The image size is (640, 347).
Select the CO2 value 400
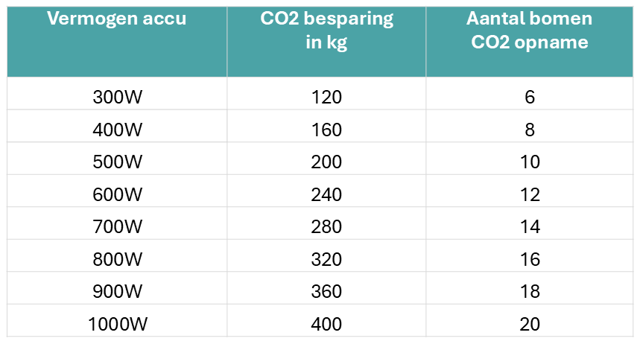(x=326, y=324)
